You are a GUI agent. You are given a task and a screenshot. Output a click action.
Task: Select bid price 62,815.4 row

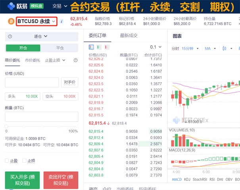(x=125, y=131)
